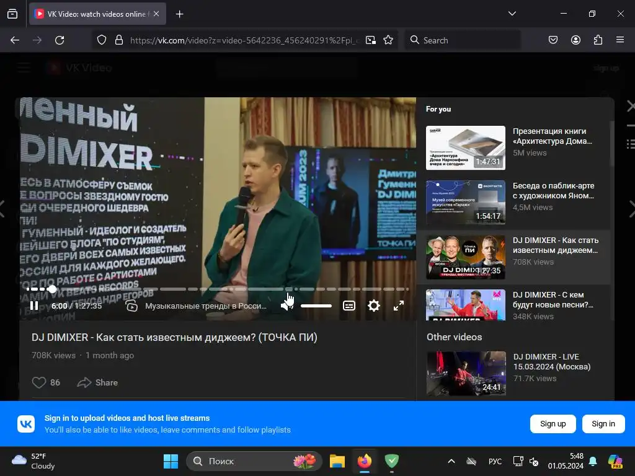Screen dimensions: 635x476
Task: Open Firefox application menu hamburger
Action: (619, 40)
